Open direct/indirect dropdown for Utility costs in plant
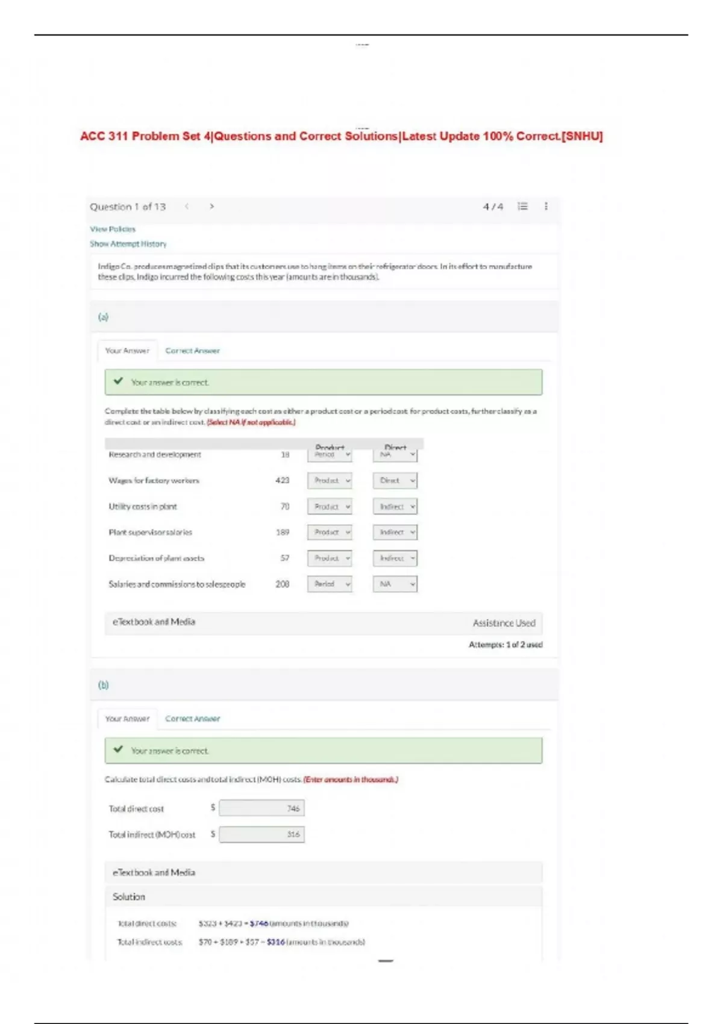Image resolution: width=723 pixels, height=1024 pixels. click(x=395, y=507)
